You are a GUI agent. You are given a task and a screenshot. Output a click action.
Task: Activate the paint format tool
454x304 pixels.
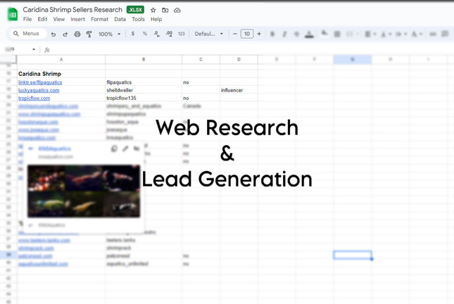pos(89,34)
